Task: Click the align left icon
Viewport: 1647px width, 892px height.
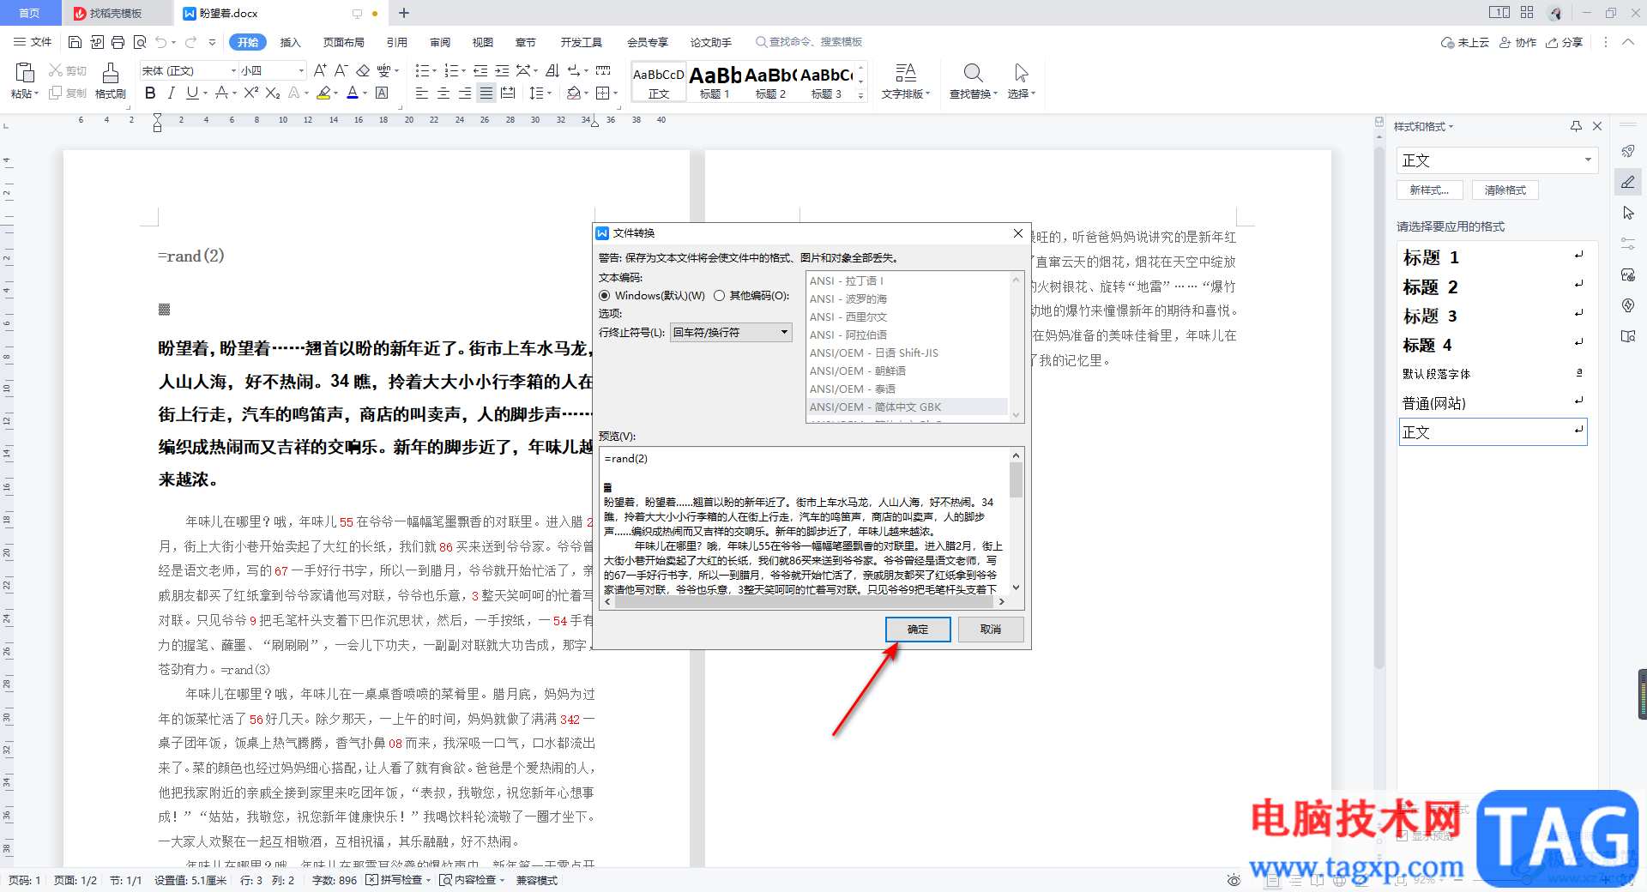Action: [422, 93]
